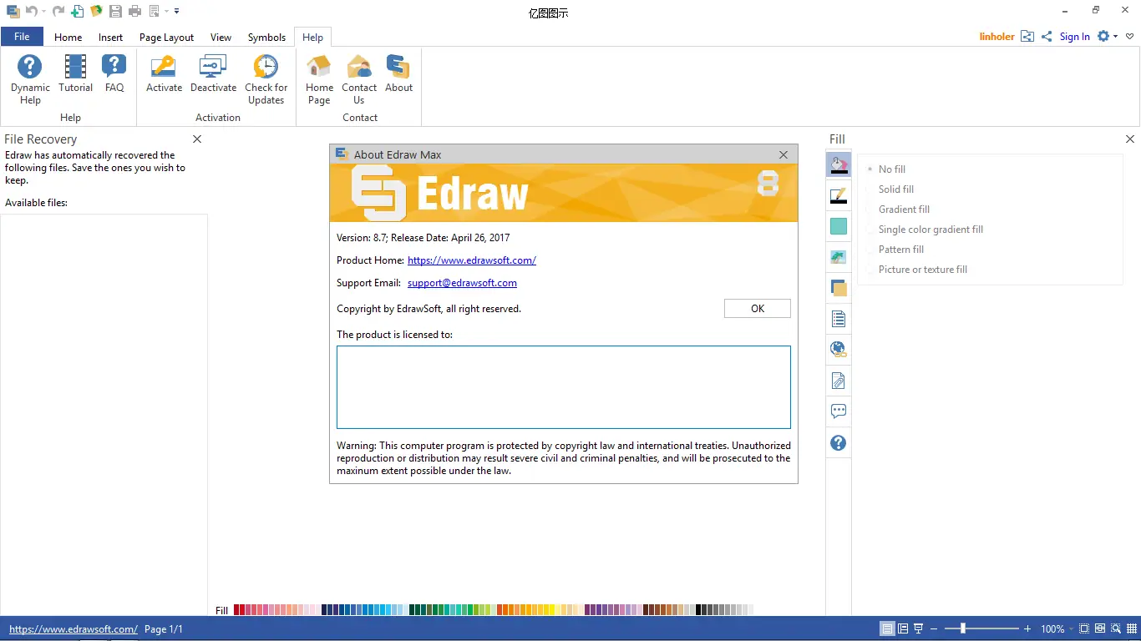1141x641 pixels.
Task: Open the edrawsoft.com product home link
Action: (x=471, y=260)
